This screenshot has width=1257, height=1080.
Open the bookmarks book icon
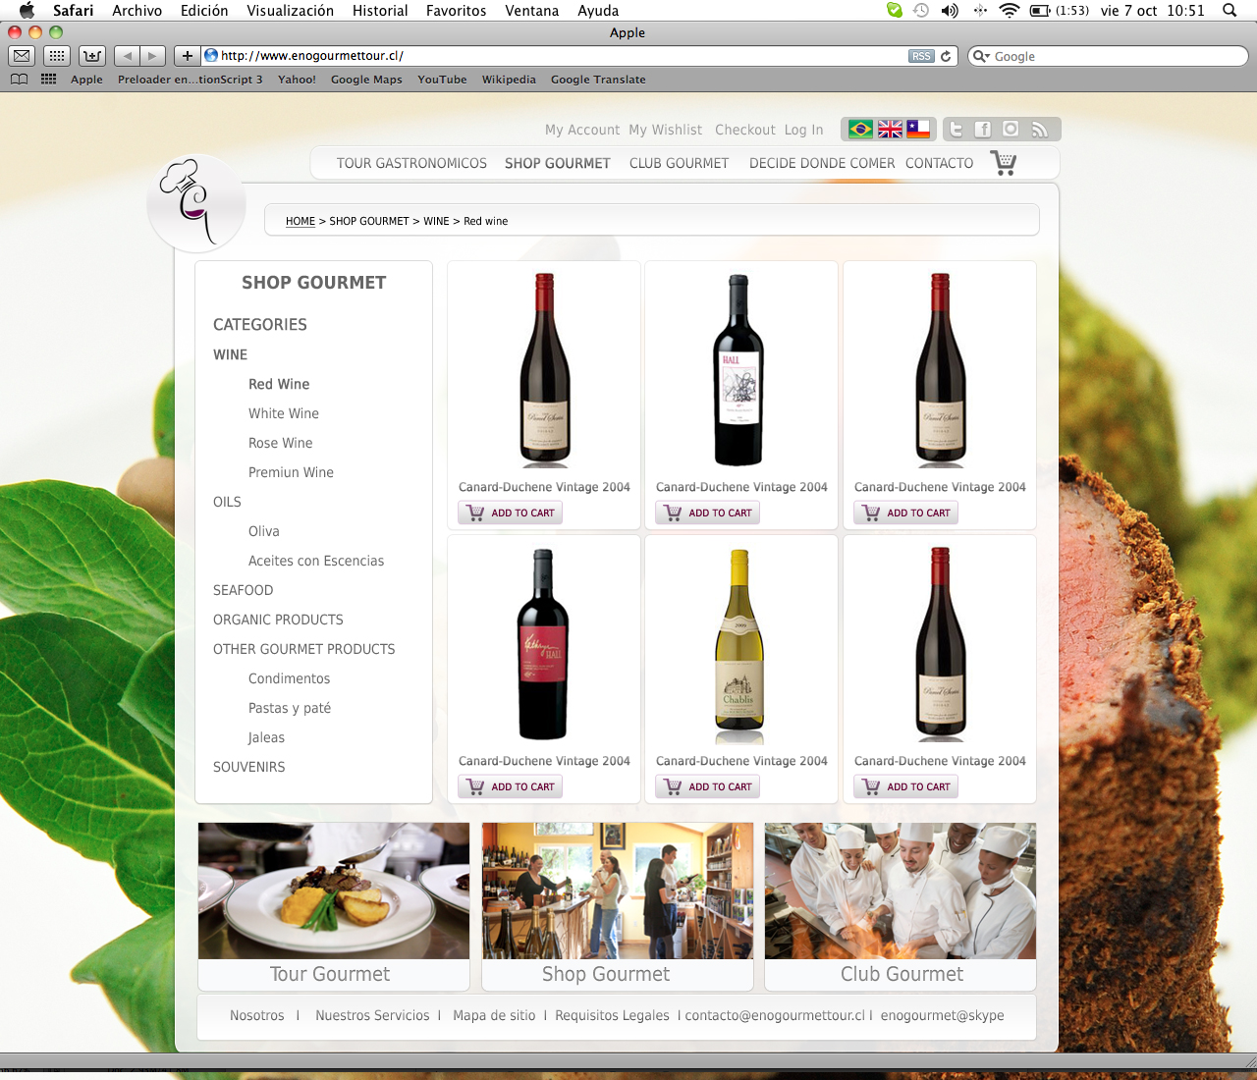(19, 80)
